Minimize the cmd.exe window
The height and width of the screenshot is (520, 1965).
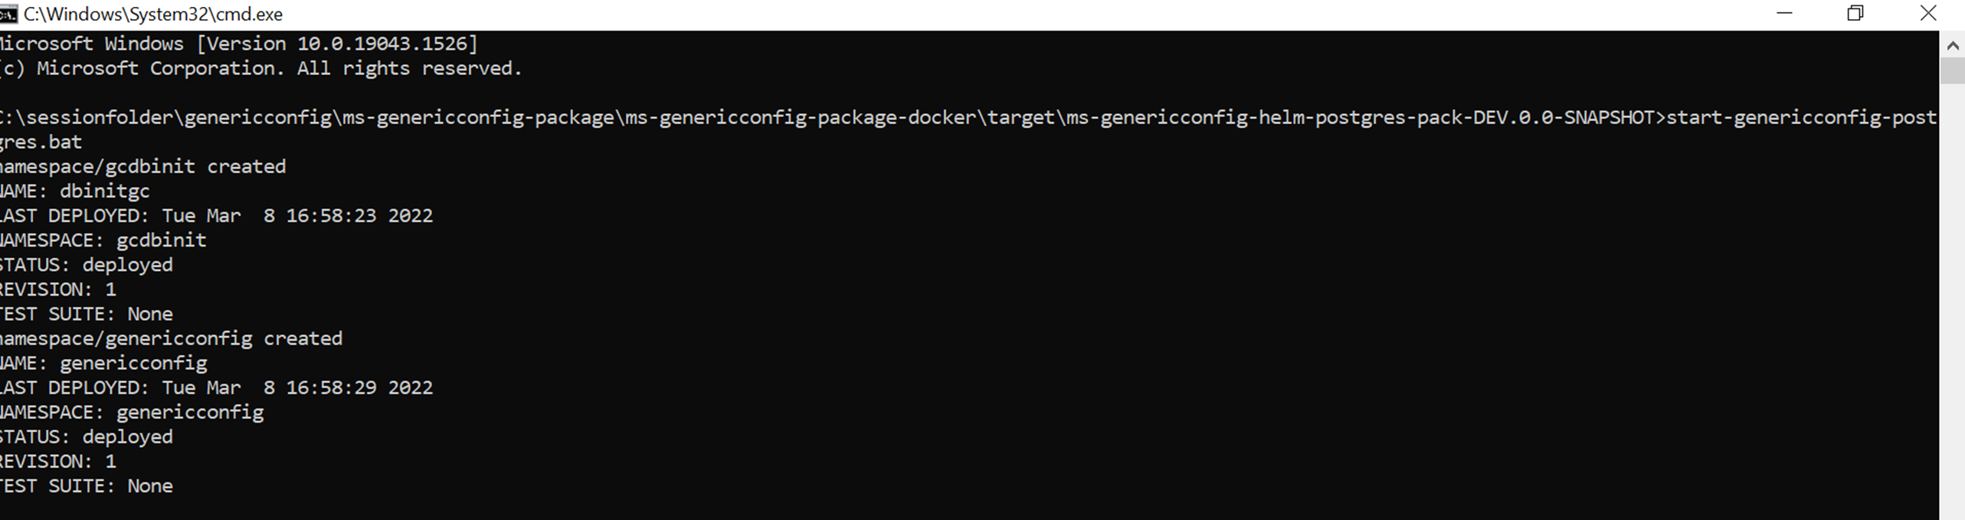(x=1784, y=14)
